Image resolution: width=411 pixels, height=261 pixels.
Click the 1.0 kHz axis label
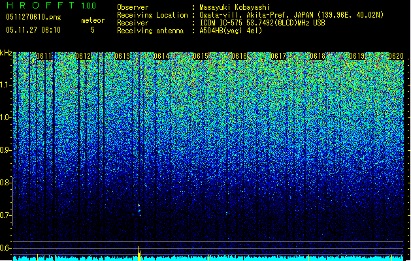click(5, 117)
